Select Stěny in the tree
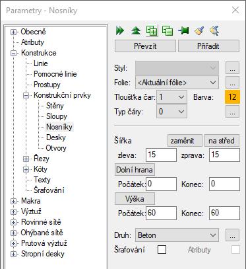Screen dimensions: 246x269 (55, 106)
